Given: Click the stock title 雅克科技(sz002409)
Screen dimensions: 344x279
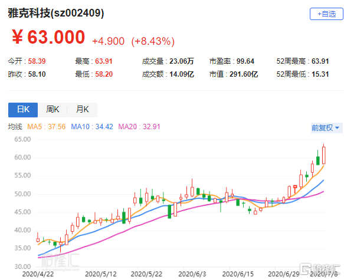Looking at the screenshot, I should tap(56, 13).
